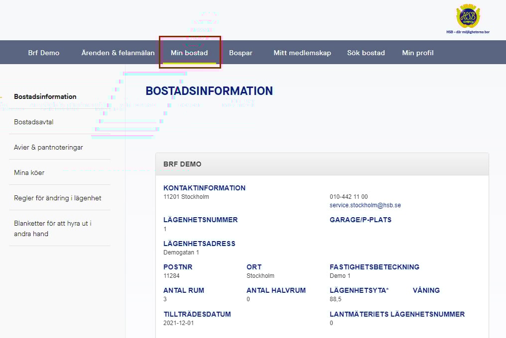
Task: View Regler för ändring i lägenhet
Action: (x=58, y=198)
